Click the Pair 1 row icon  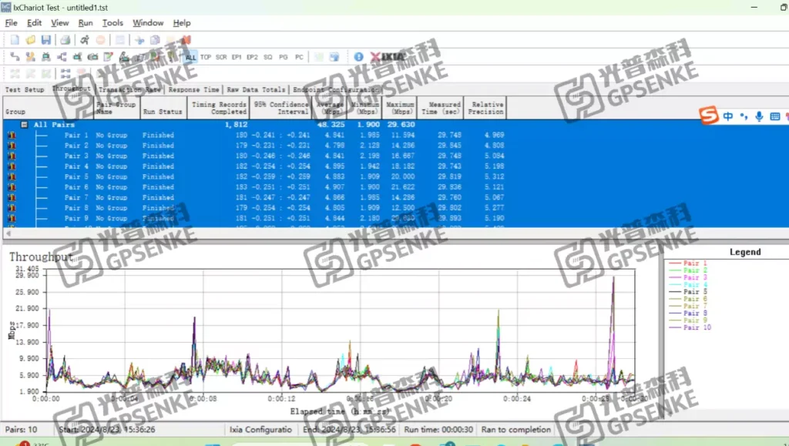click(x=12, y=135)
